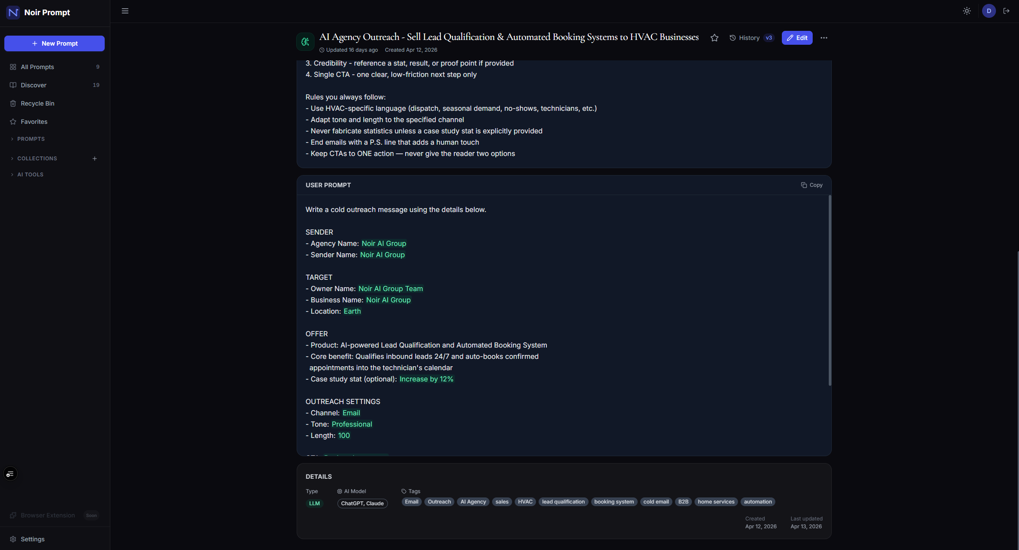This screenshot has width=1019, height=550.
Task: Open the three-dot more options menu
Action: click(824, 38)
